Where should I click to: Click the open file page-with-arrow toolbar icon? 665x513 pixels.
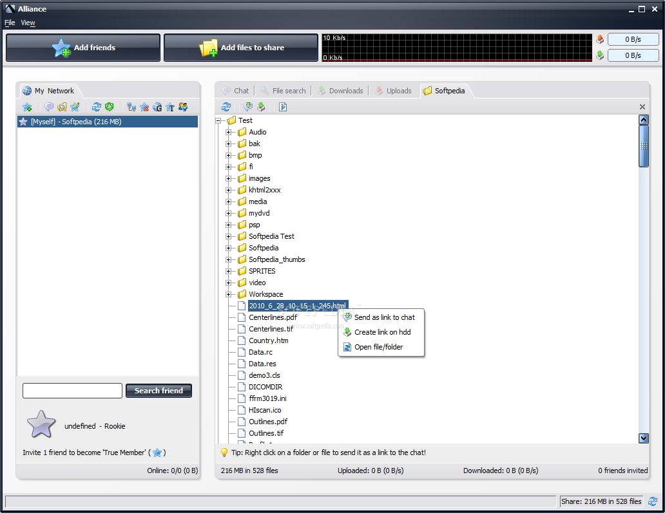pyautogui.click(x=283, y=107)
